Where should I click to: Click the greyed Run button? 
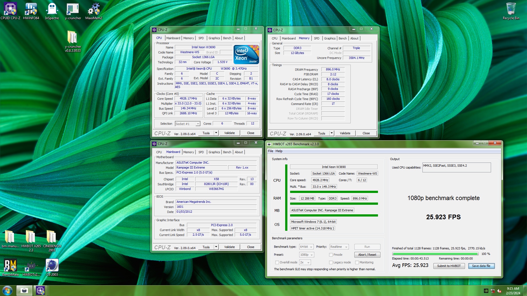(x=367, y=247)
